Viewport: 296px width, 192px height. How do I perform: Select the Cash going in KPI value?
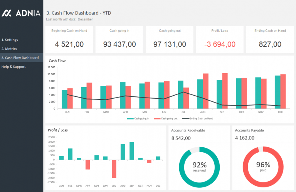pyautogui.click(x=119, y=44)
